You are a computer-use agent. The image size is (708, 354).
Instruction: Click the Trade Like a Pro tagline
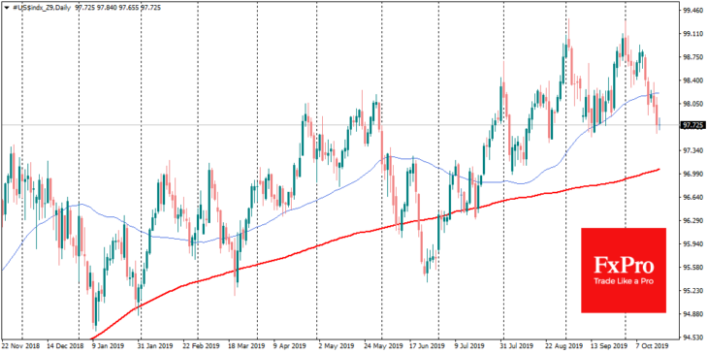click(624, 281)
